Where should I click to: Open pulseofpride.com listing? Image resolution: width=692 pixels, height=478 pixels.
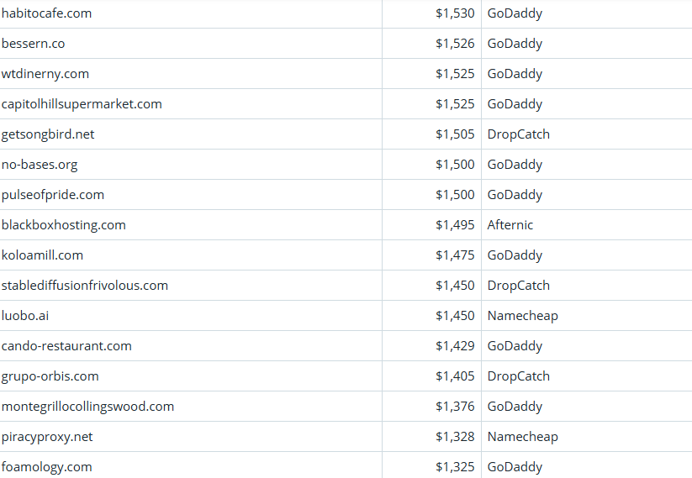click(x=53, y=195)
